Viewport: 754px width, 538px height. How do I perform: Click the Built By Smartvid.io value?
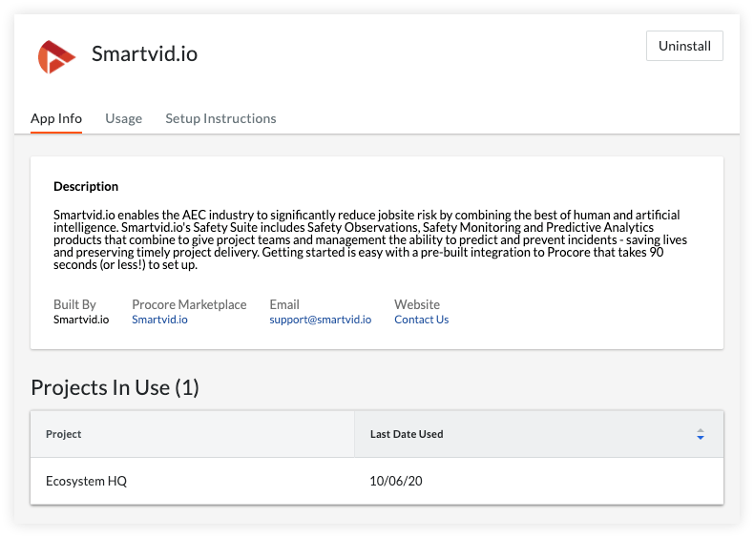tap(81, 320)
